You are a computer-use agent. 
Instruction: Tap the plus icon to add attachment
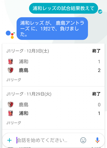coord(9,140)
